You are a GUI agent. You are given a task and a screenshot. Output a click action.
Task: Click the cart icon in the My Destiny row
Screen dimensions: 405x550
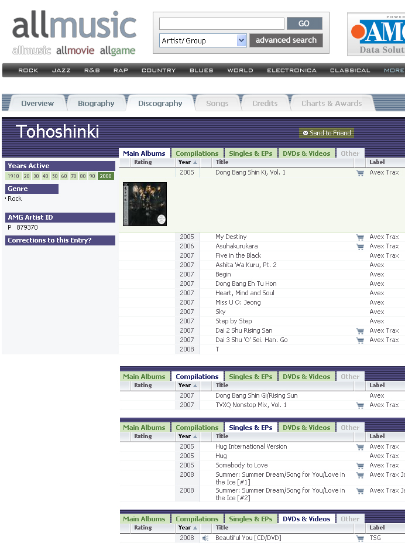click(360, 237)
